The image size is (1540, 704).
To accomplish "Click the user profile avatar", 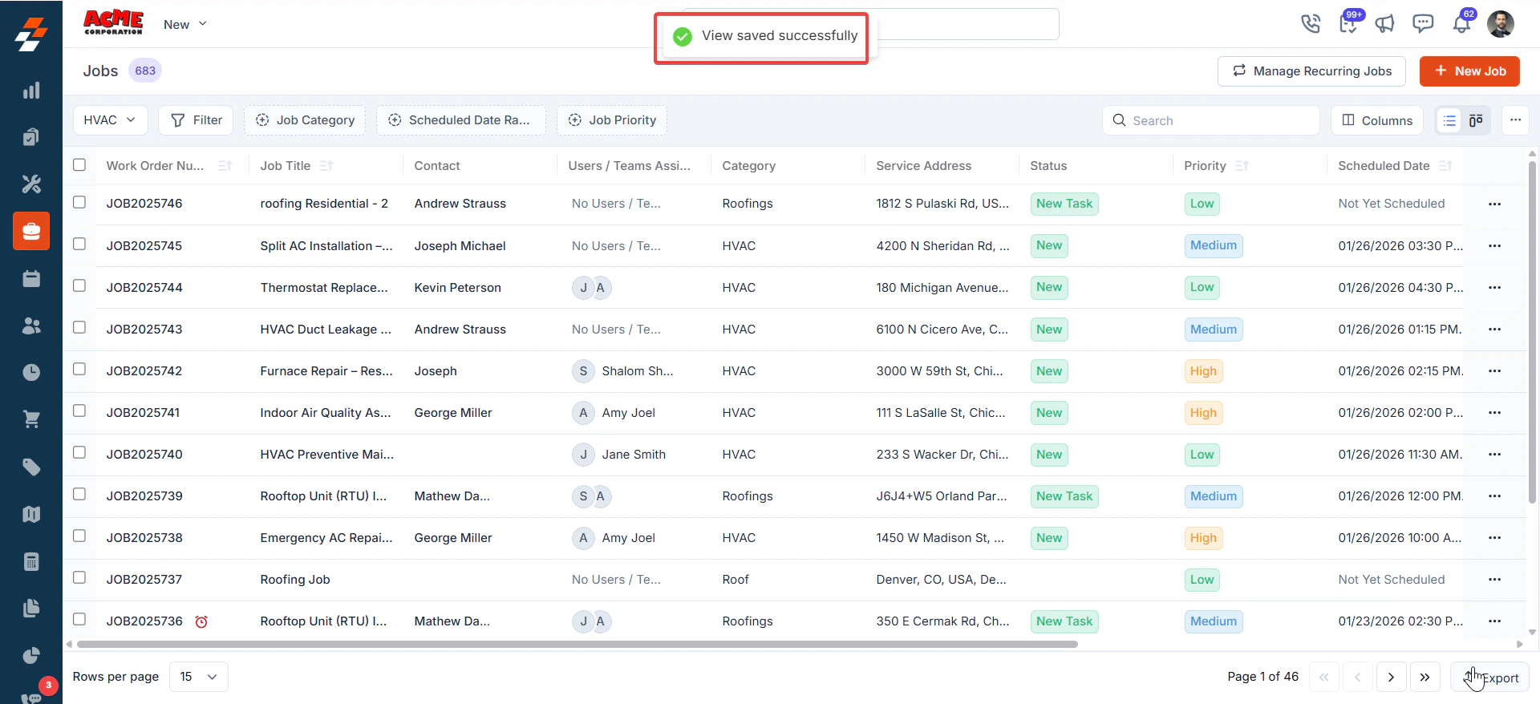I will [x=1500, y=24].
